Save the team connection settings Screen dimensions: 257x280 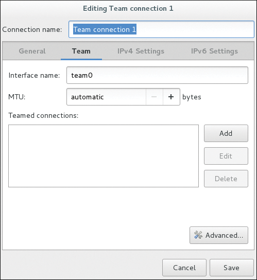[x=232, y=268]
